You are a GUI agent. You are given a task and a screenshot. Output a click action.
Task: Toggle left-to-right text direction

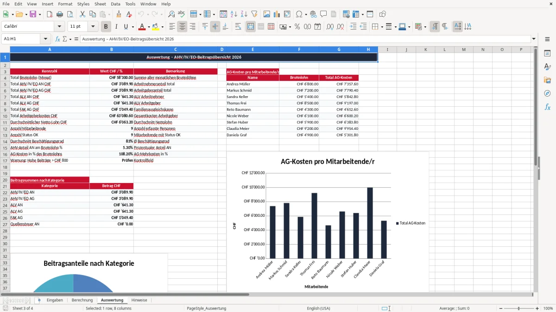[435, 27]
